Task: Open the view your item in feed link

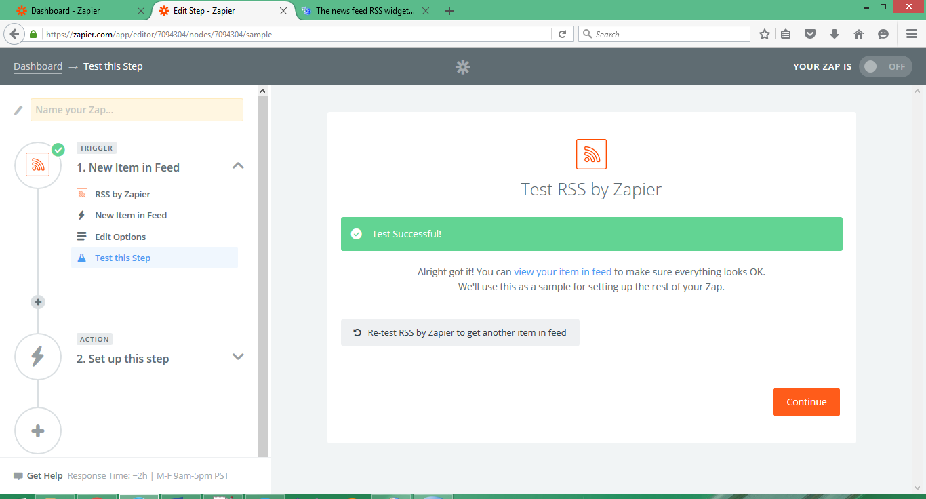Action: tap(563, 272)
